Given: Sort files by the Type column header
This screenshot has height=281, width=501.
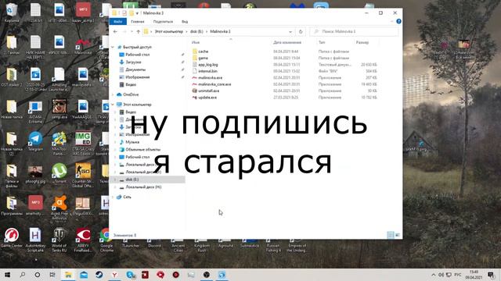Looking at the screenshot, I should [x=322, y=42].
